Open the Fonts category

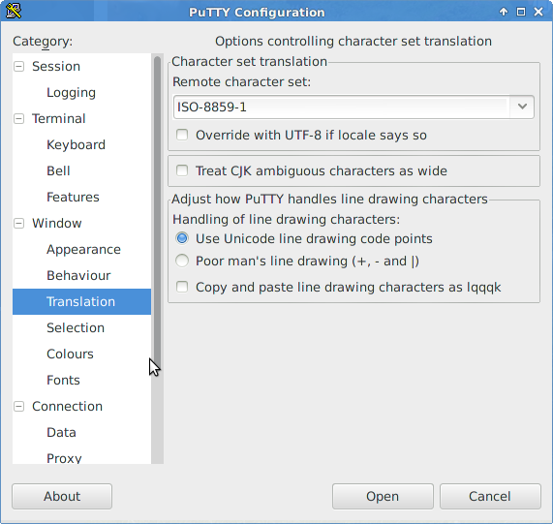64,380
